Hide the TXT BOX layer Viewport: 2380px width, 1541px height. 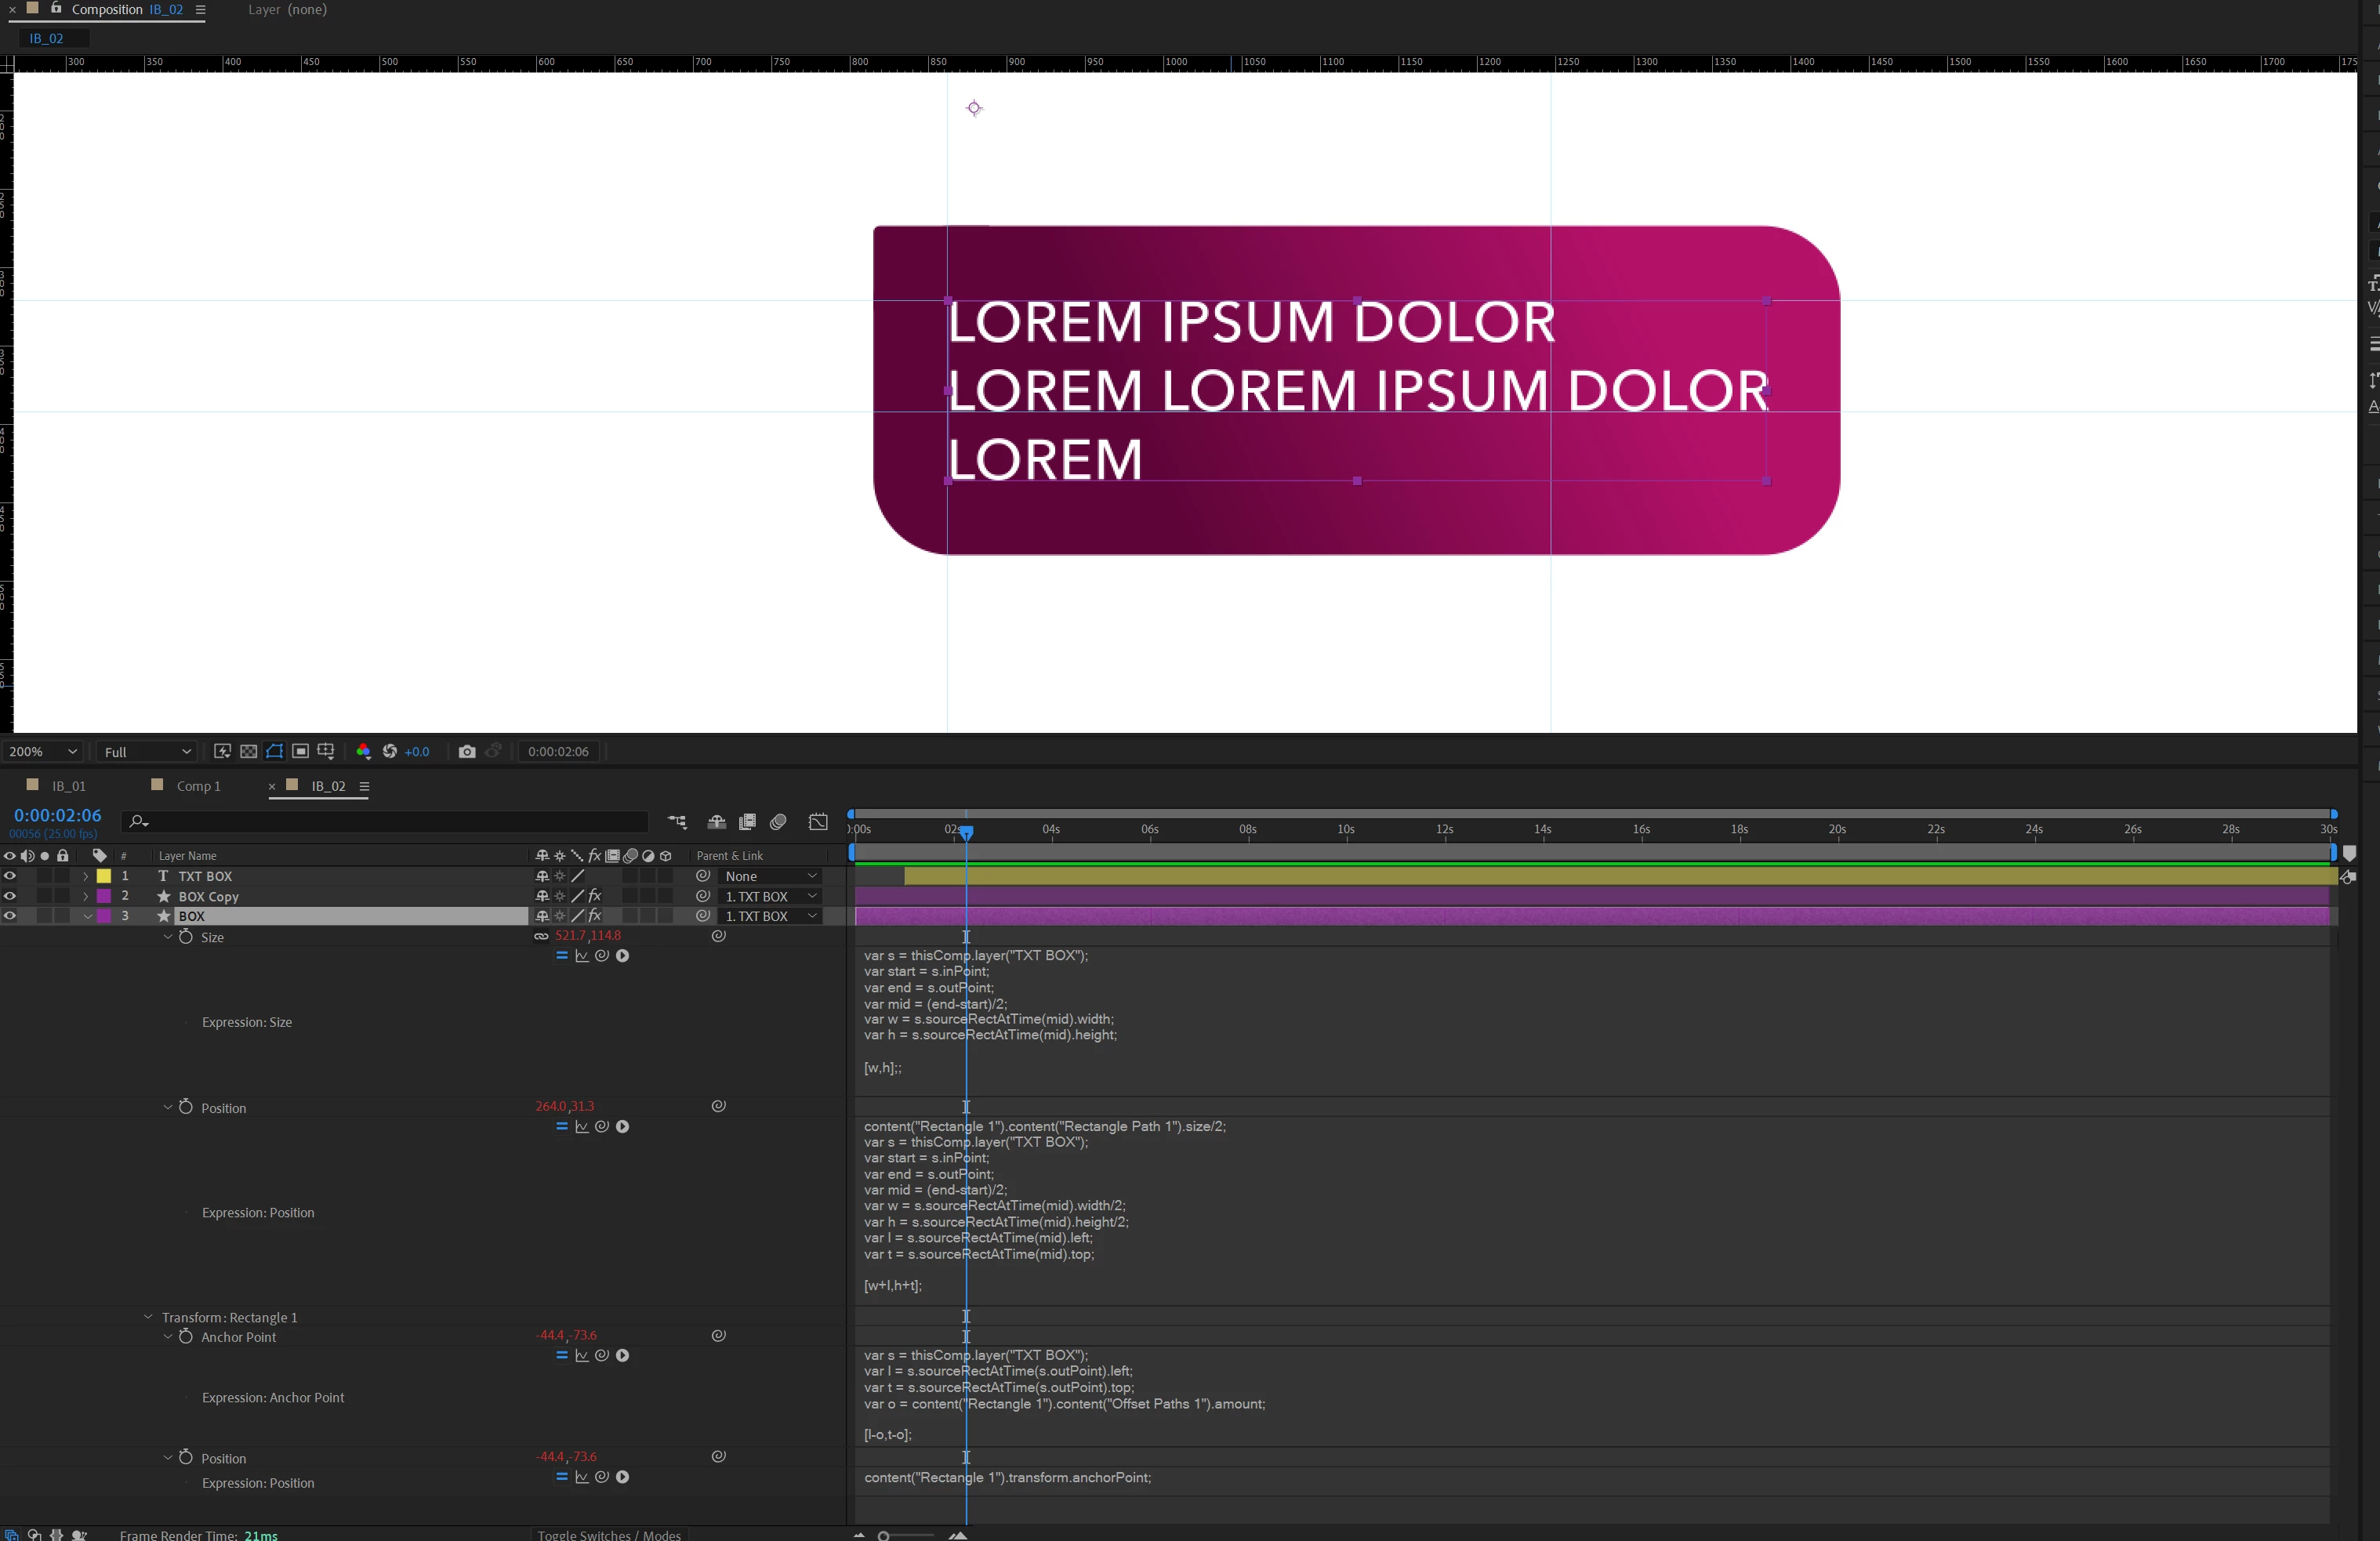coord(10,876)
